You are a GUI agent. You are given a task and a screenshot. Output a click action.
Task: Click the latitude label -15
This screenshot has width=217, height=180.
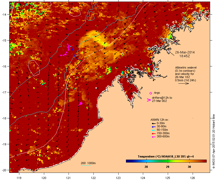pyautogui.click(x=4, y=40)
